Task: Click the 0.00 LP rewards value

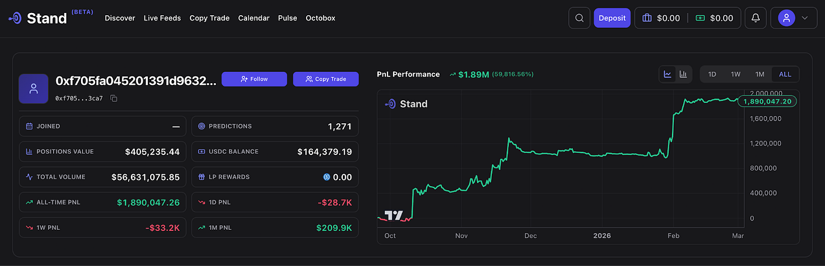Action: tap(342, 177)
